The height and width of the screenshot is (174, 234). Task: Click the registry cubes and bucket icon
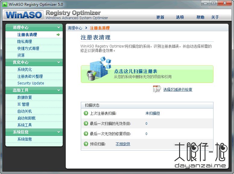[99, 69]
